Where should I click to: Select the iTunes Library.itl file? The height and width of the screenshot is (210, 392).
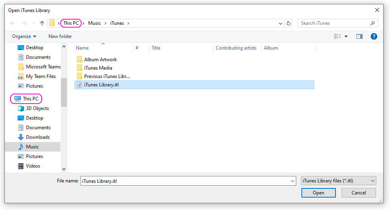pyautogui.click(x=194, y=85)
